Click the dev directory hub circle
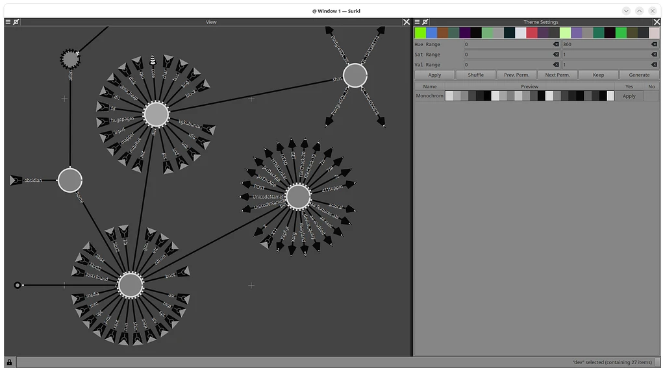The image size is (665, 372). pos(156,114)
